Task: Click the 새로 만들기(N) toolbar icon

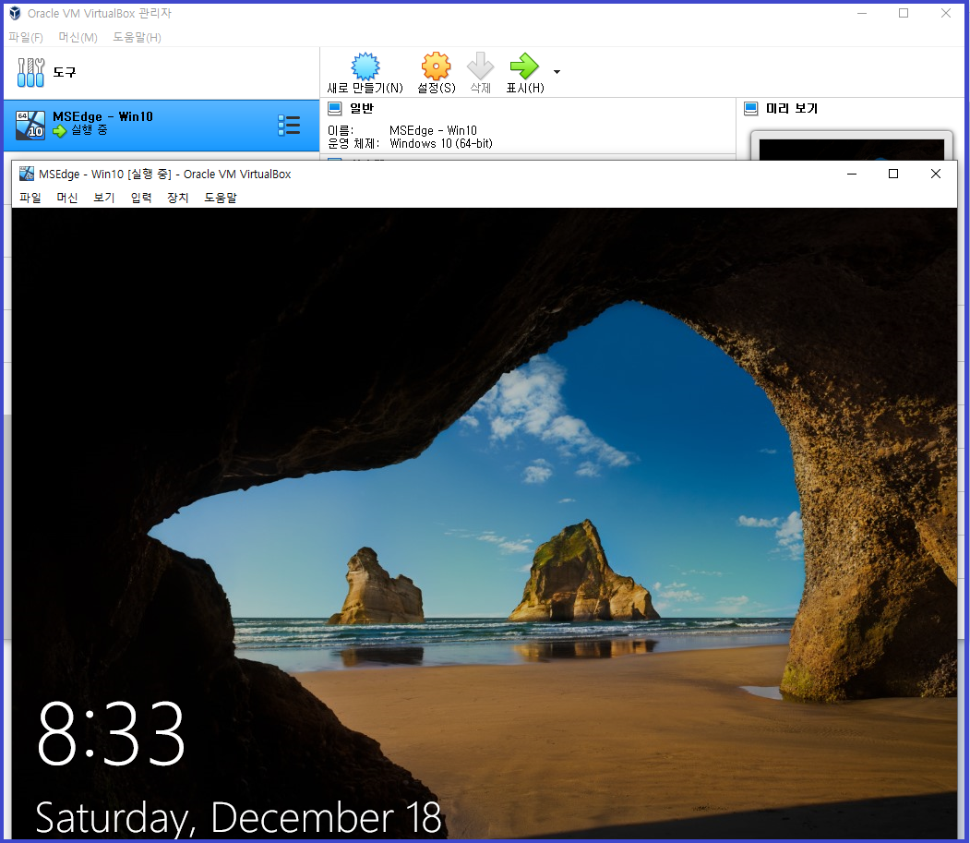Action: [x=365, y=66]
